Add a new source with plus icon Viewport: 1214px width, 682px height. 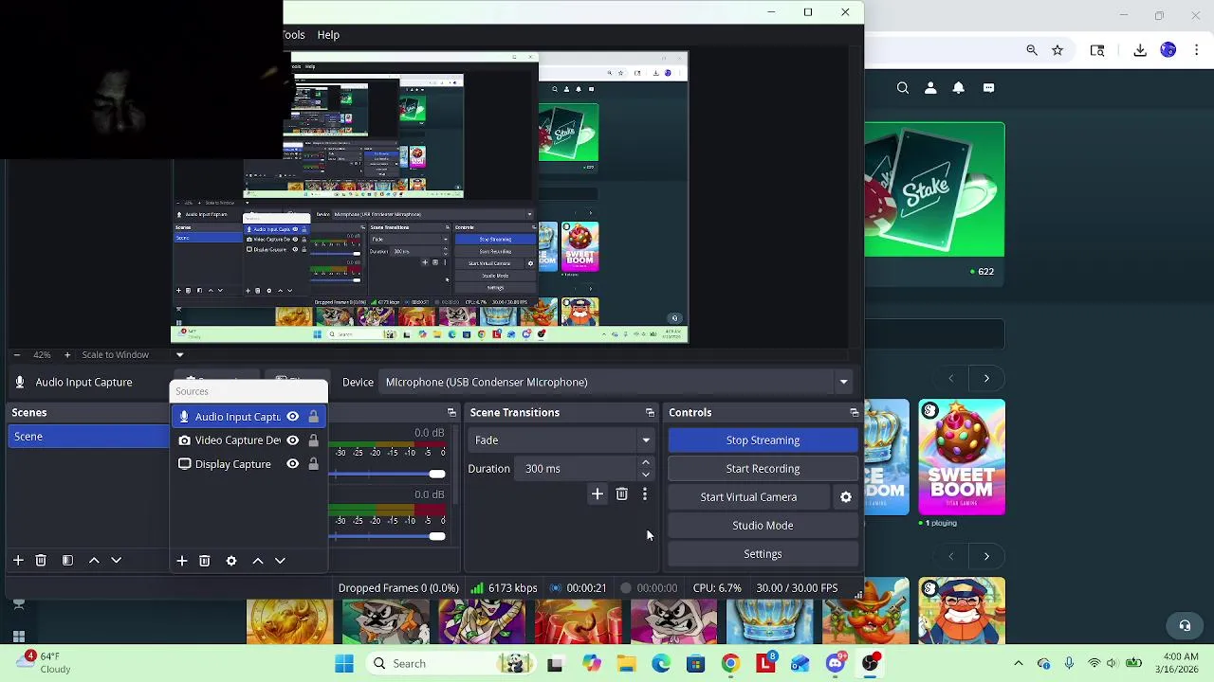pyautogui.click(x=182, y=561)
